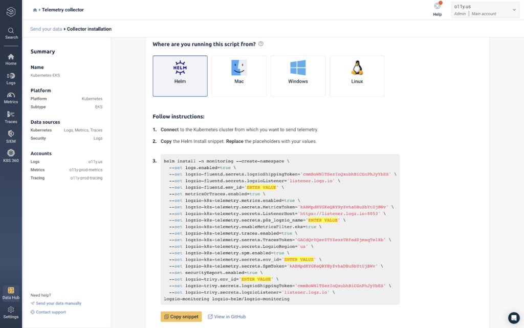This screenshot has height=328, width=524.
Task: Open Search in the sidebar
Action: click(11, 33)
